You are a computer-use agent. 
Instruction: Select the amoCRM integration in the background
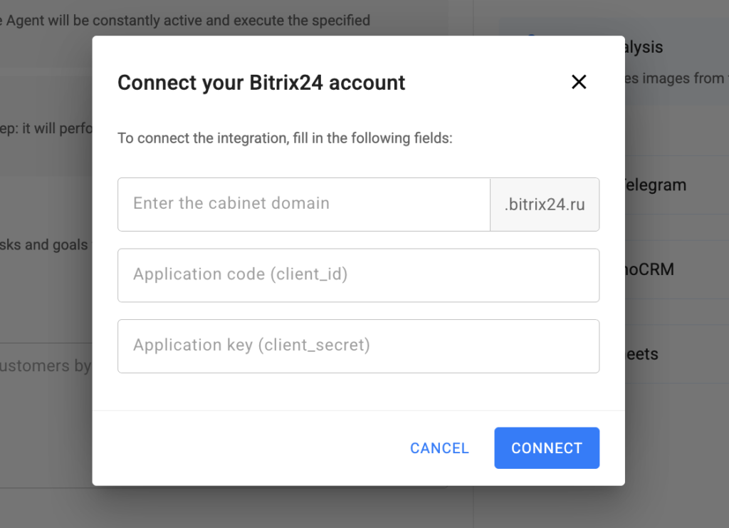(x=649, y=269)
